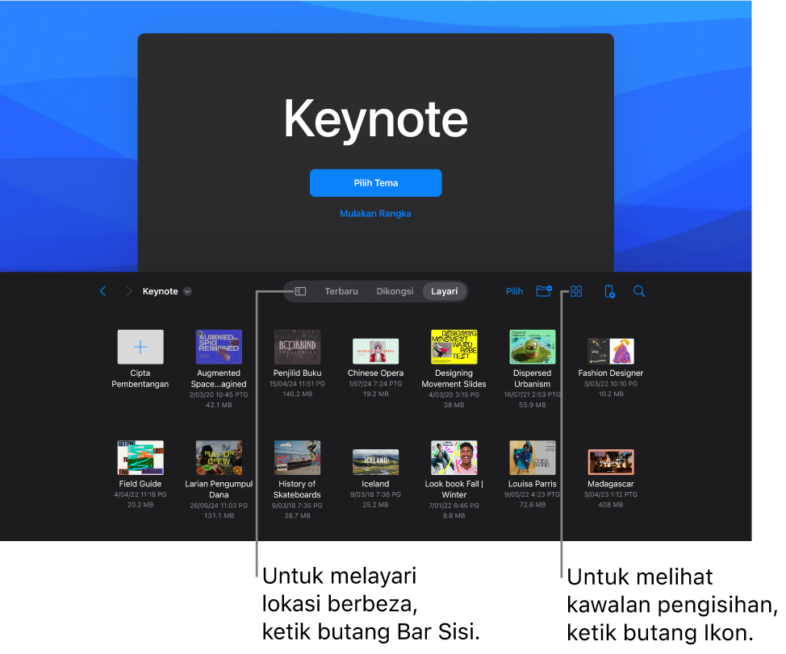Open the Look book Fall Winter presentation
The height and width of the screenshot is (654, 786).
pos(454,458)
